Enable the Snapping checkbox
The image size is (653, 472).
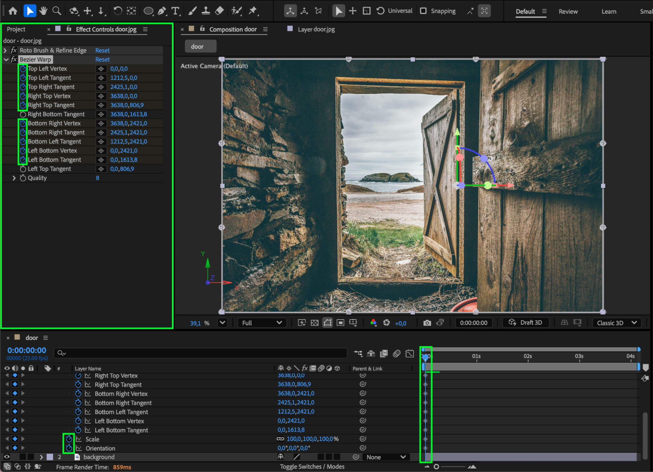[423, 11]
